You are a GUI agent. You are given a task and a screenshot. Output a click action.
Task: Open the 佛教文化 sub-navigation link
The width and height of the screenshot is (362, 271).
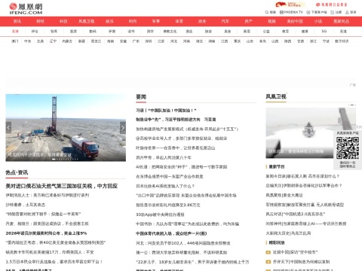tap(170, 32)
